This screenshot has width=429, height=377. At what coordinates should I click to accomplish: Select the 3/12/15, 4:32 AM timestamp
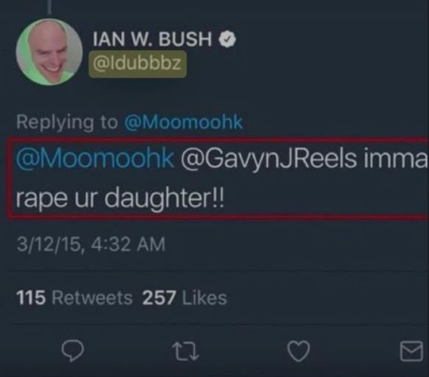[x=91, y=244]
